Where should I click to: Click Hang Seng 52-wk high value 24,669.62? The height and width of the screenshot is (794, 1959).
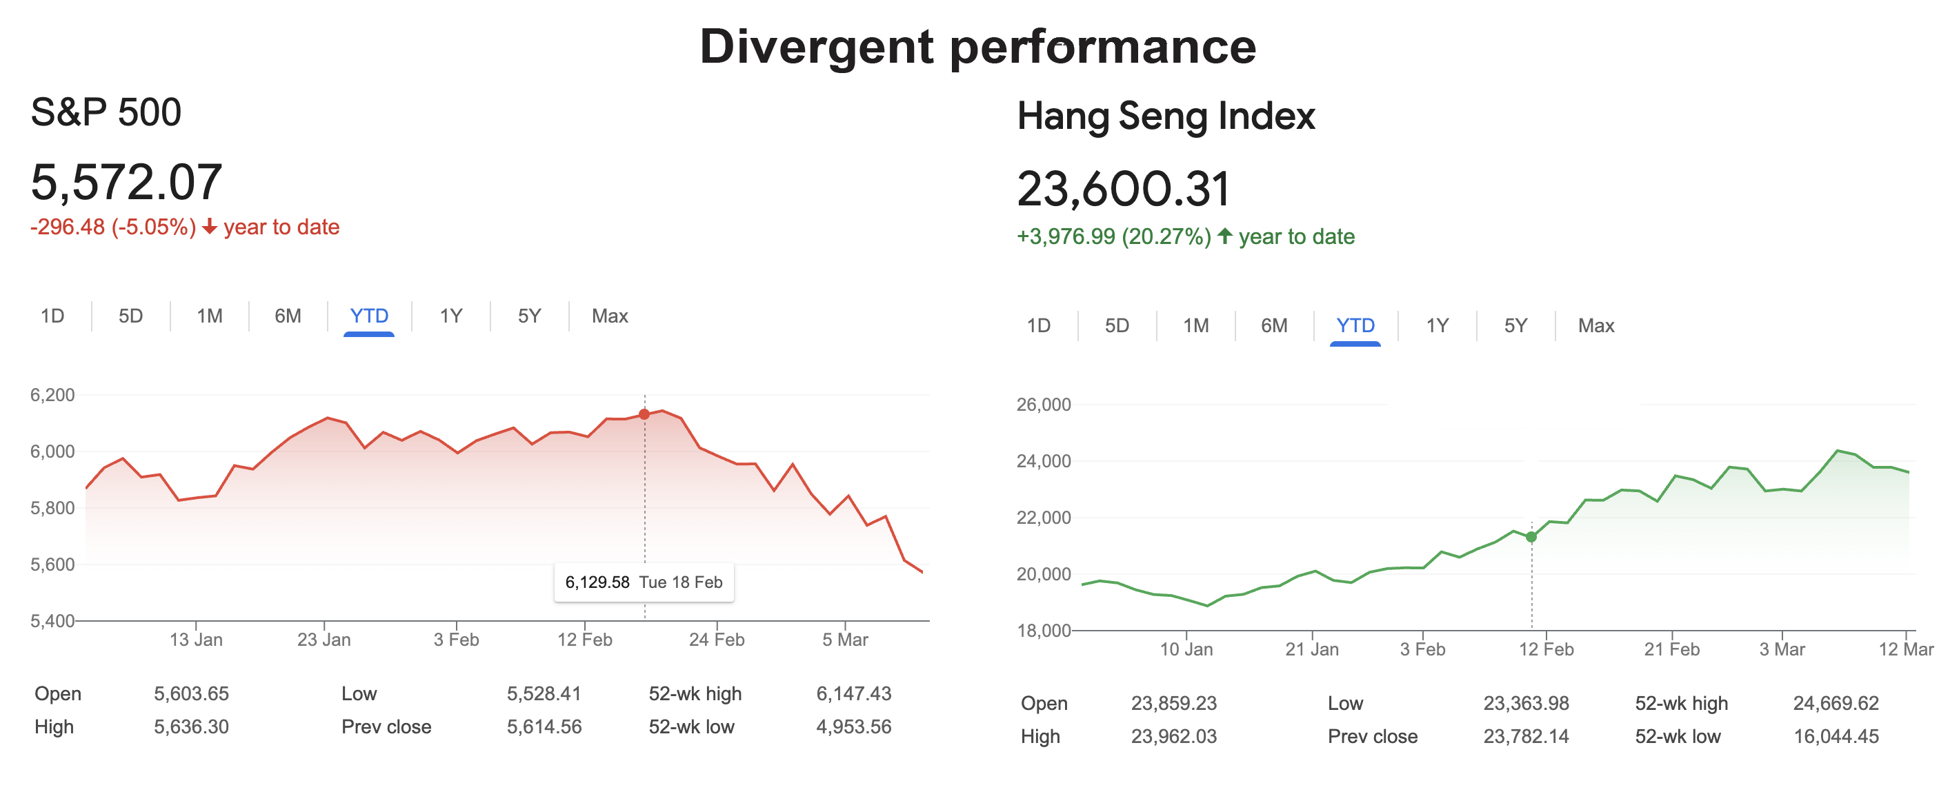(1836, 704)
